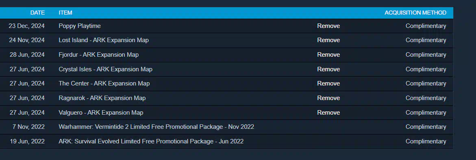Image resolution: width=476 pixels, height=160 pixels.
Task: Remove Lost Island ARK Expansion Map
Action: coord(328,40)
